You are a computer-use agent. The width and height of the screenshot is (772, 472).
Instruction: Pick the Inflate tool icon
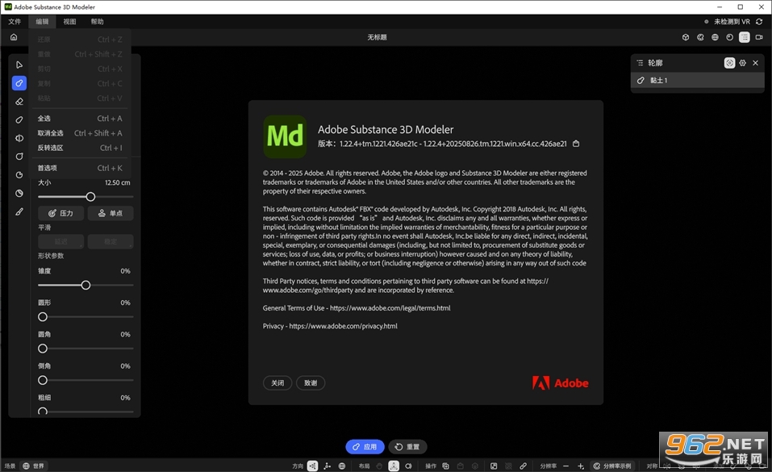pos(19,193)
